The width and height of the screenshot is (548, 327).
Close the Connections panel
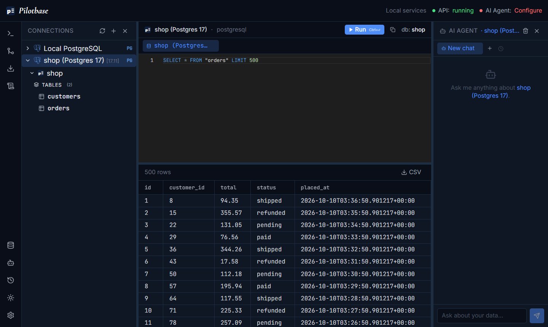(125, 31)
